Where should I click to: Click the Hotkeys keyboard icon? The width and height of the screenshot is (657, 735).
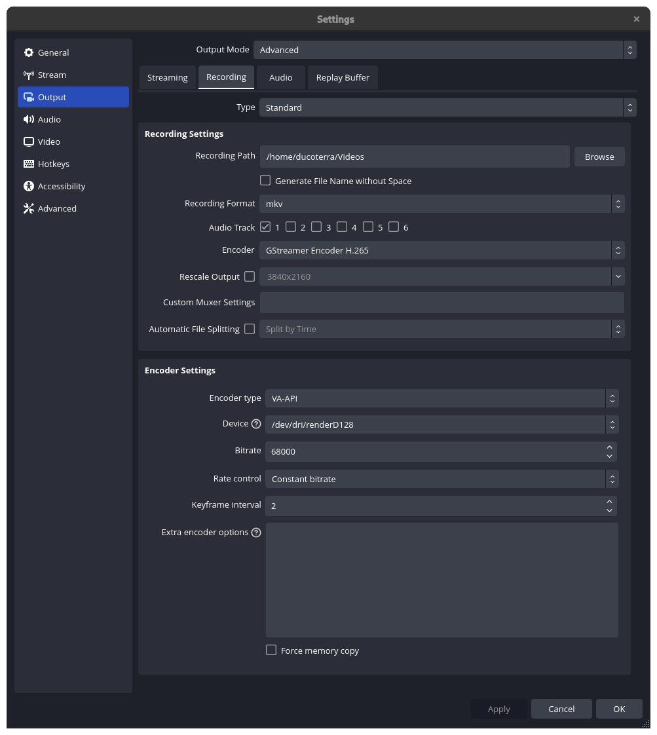[x=29, y=164]
